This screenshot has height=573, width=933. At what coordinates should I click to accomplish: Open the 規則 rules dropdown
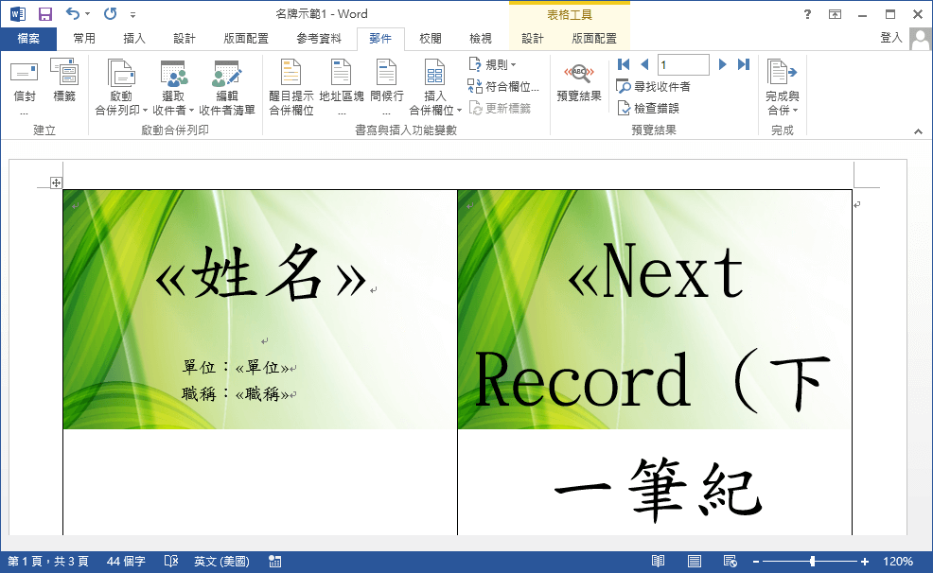pyautogui.click(x=496, y=63)
